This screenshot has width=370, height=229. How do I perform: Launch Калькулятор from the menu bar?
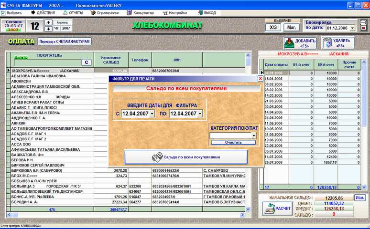[x=140, y=13]
